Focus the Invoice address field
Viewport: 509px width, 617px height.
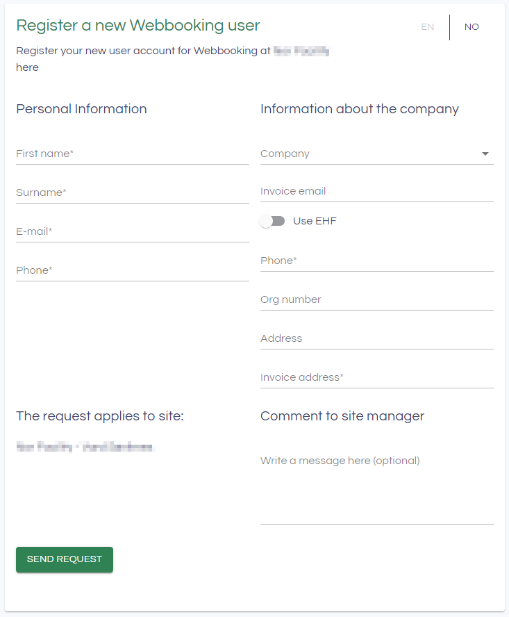point(376,377)
